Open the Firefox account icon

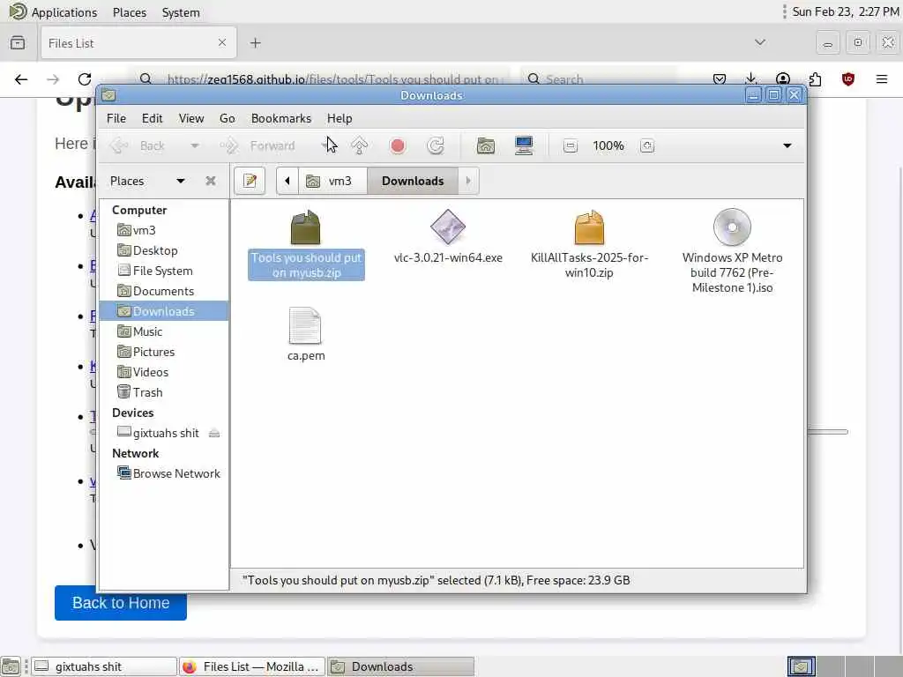click(x=783, y=79)
